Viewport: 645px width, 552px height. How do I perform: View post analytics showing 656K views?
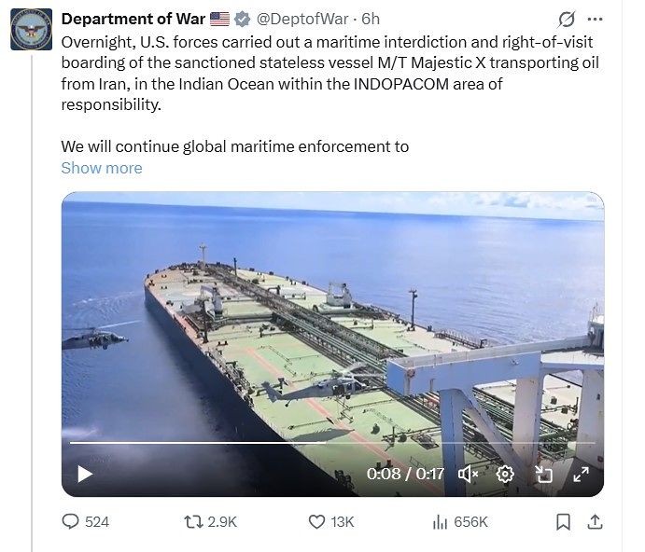coord(459,522)
